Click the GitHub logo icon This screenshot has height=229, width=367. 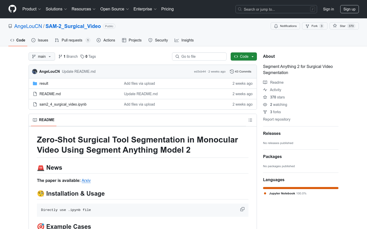point(12,9)
